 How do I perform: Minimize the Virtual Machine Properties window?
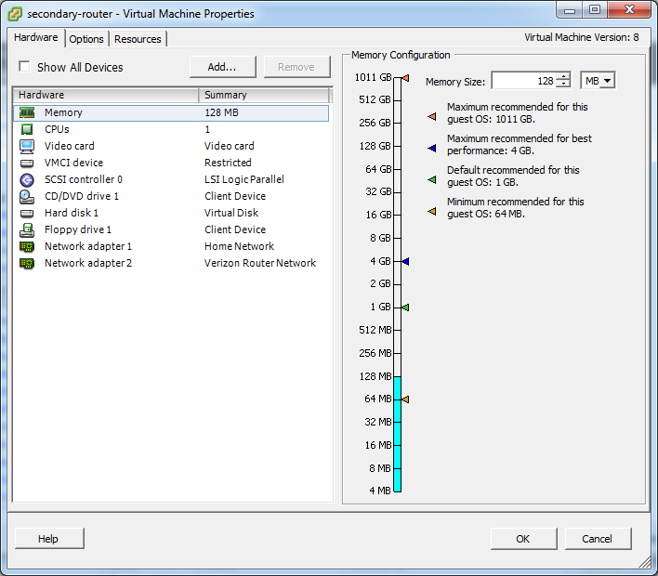(570, 9)
